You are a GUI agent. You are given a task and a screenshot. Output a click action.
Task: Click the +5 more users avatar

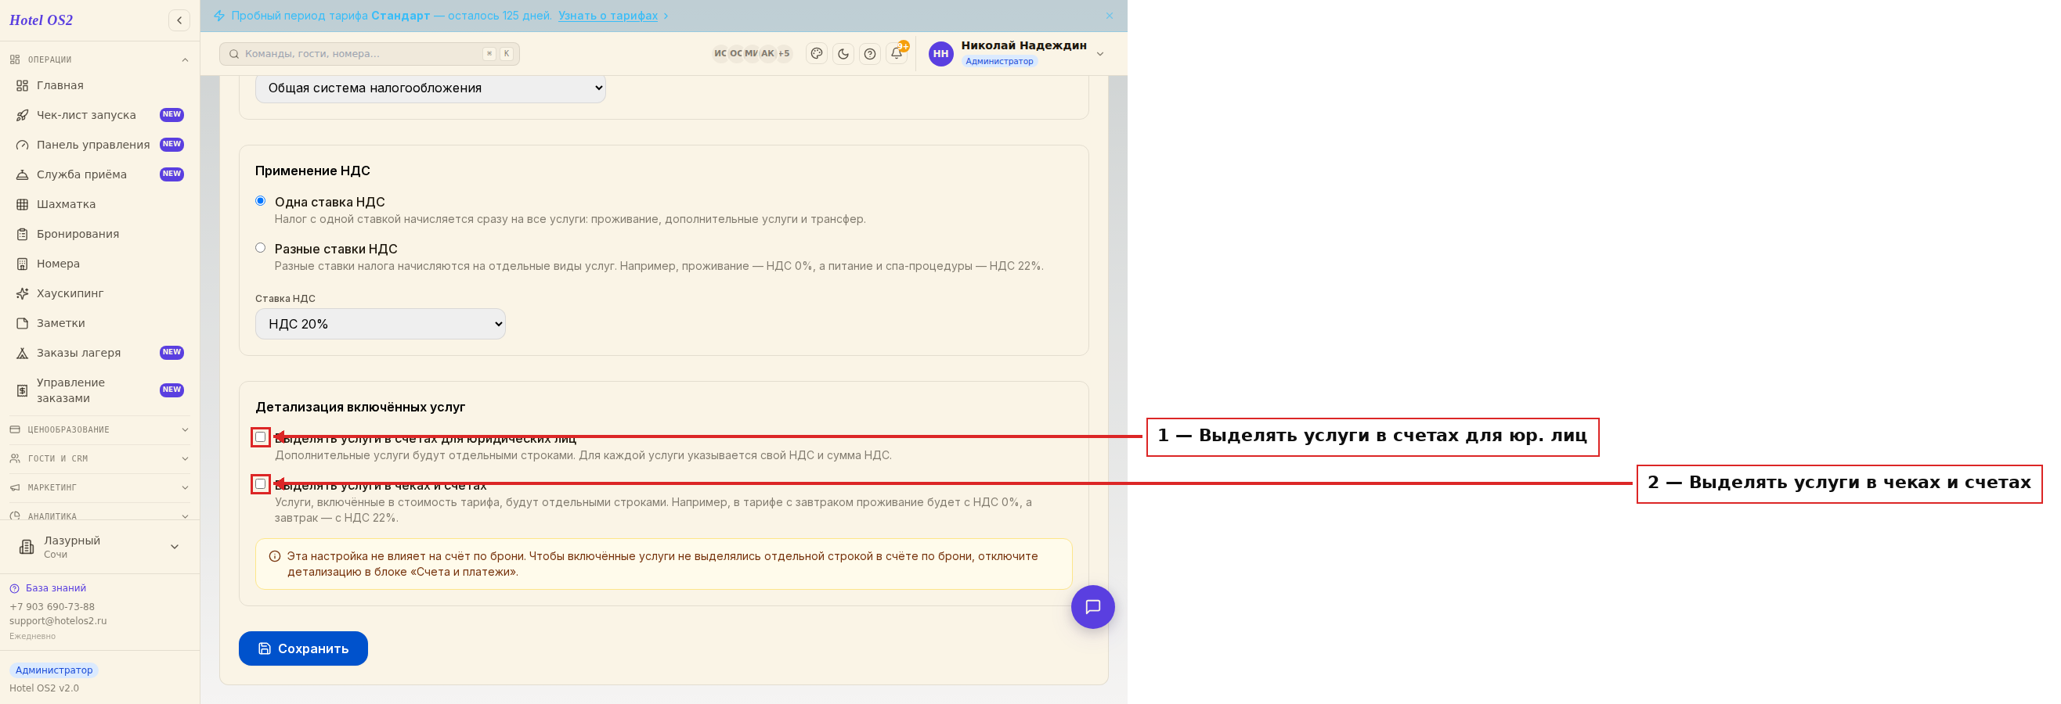click(784, 53)
